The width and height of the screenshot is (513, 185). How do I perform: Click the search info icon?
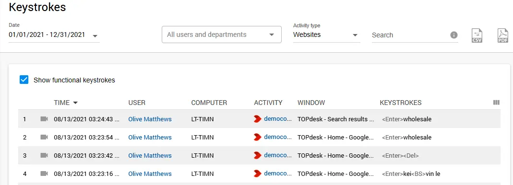454,35
